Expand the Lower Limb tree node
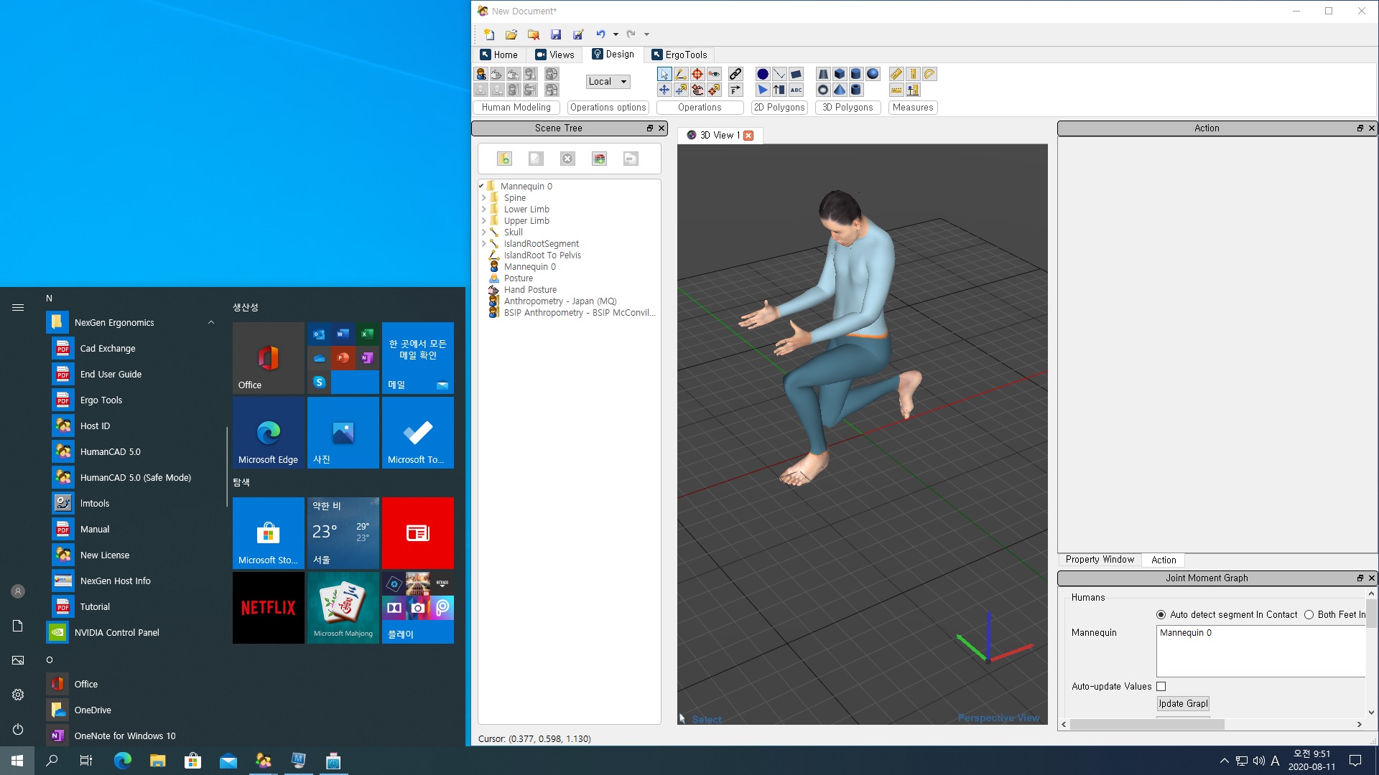Screen dimensions: 1379x775 point(483,209)
